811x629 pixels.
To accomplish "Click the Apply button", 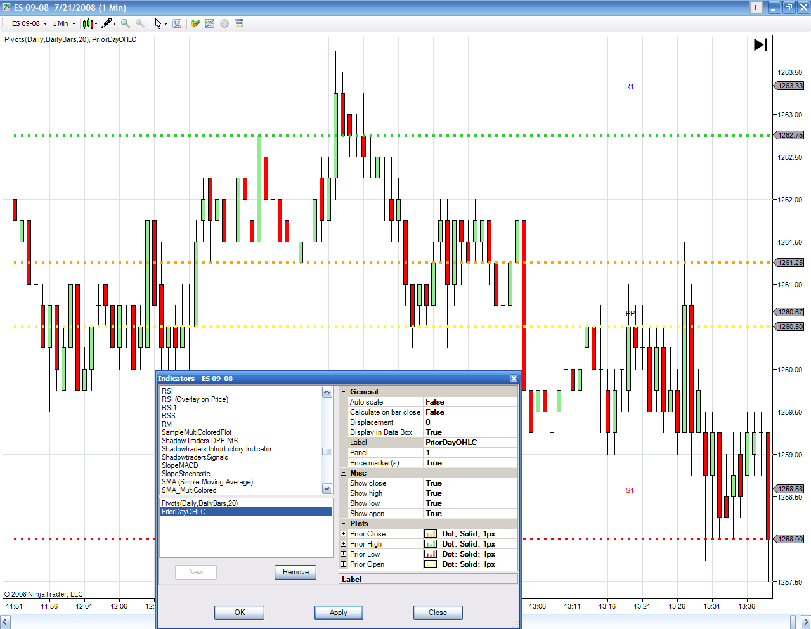I will [339, 613].
